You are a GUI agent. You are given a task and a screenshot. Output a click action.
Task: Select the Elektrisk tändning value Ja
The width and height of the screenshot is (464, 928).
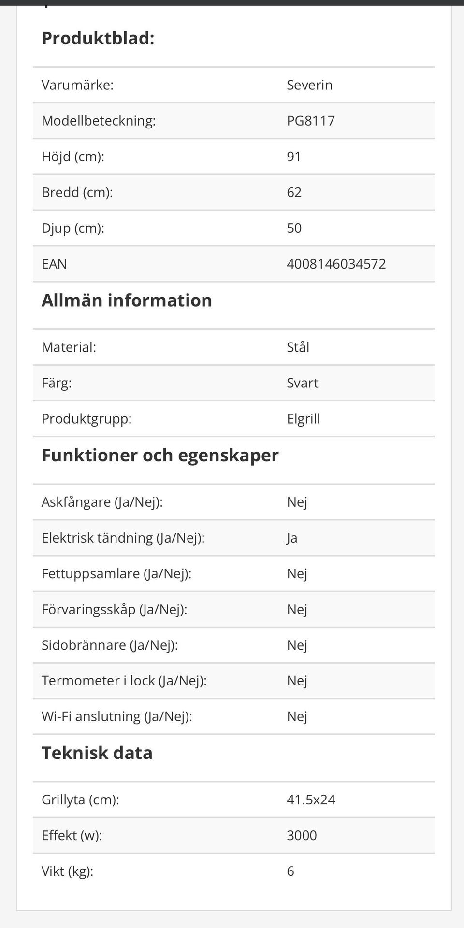tap(291, 538)
